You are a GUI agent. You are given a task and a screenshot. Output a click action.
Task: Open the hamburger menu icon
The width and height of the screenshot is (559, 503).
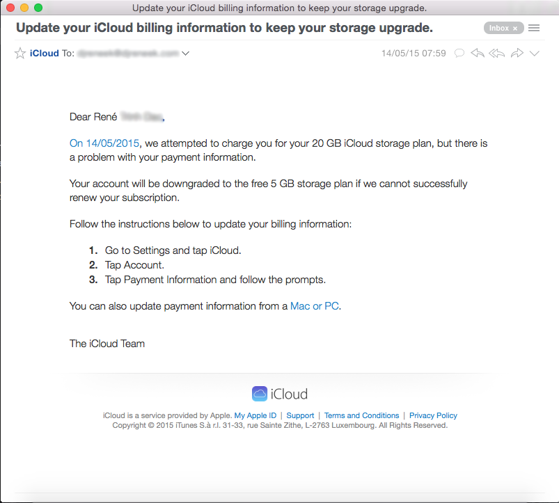point(534,29)
